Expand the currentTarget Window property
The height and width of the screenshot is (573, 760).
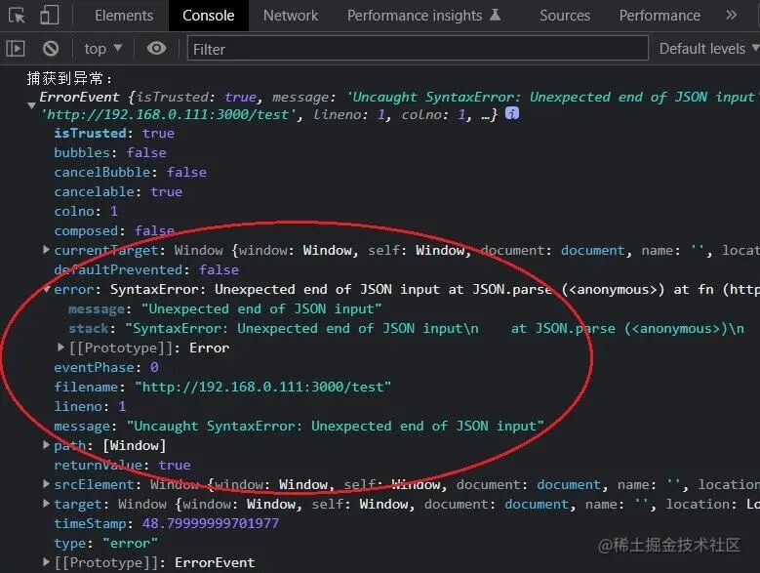[46, 250]
